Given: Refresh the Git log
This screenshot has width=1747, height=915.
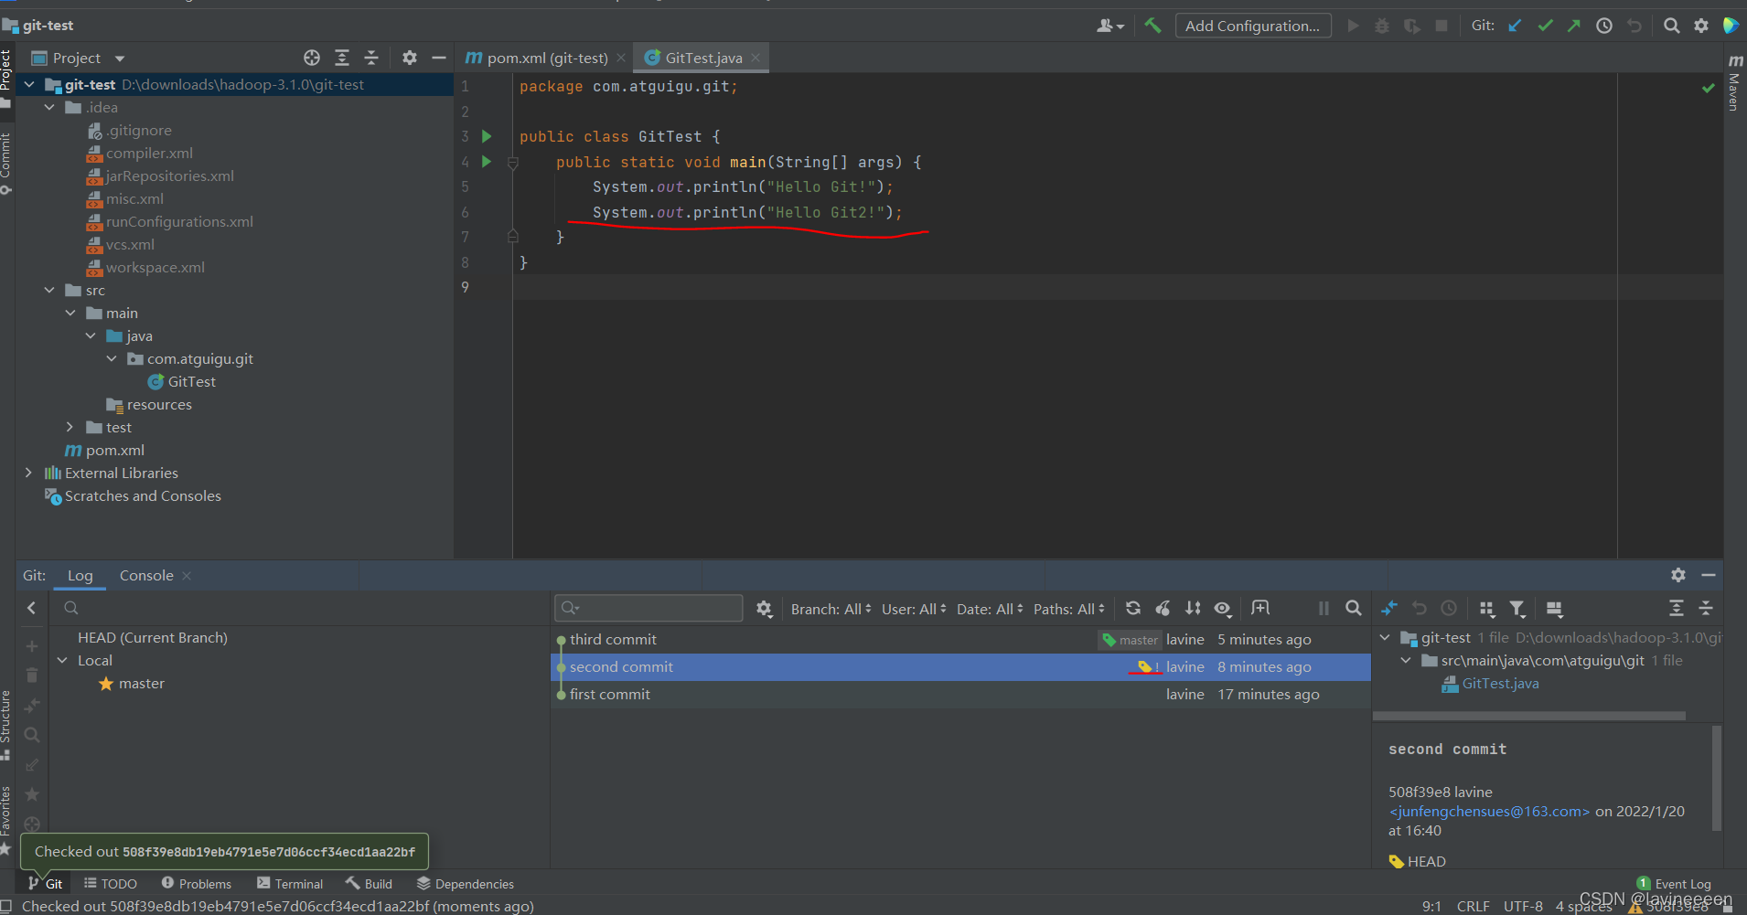Looking at the screenshot, I should pos(1133,609).
